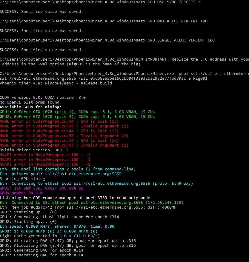The width and height of the screenshot is (249, 262).
Task: Click the 'REM IMPORTANT: Replace the ETC address' line
Action: [124, 59]
